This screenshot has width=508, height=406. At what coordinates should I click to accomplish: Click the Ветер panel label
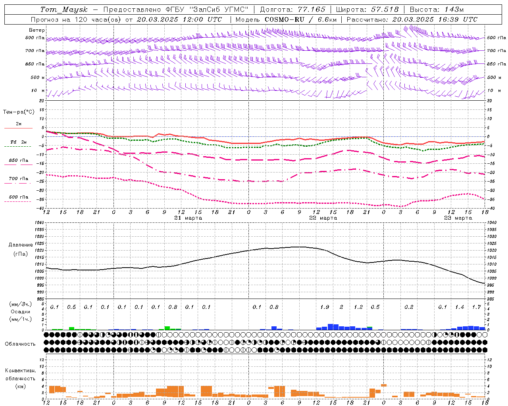pyautogui.click(x=37, y=30)
